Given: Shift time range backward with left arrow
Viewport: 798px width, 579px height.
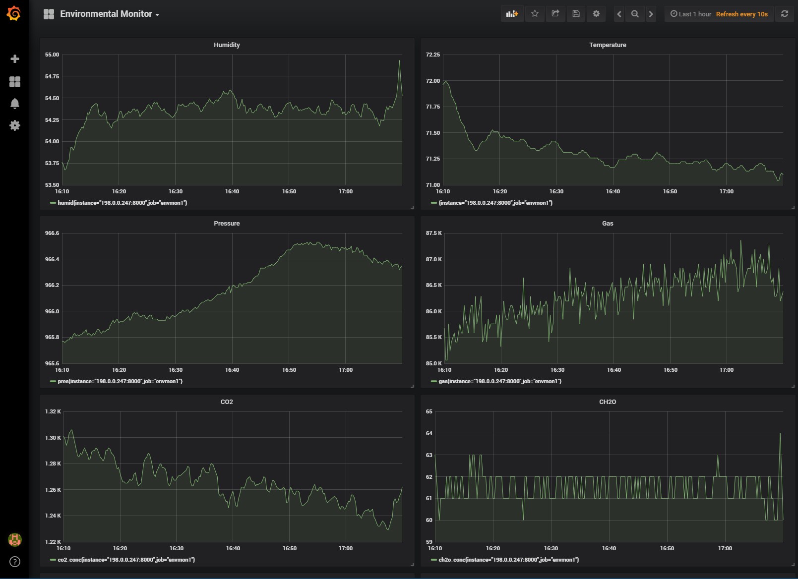Looking at the screenshot, I should click(x=619, y=14).
